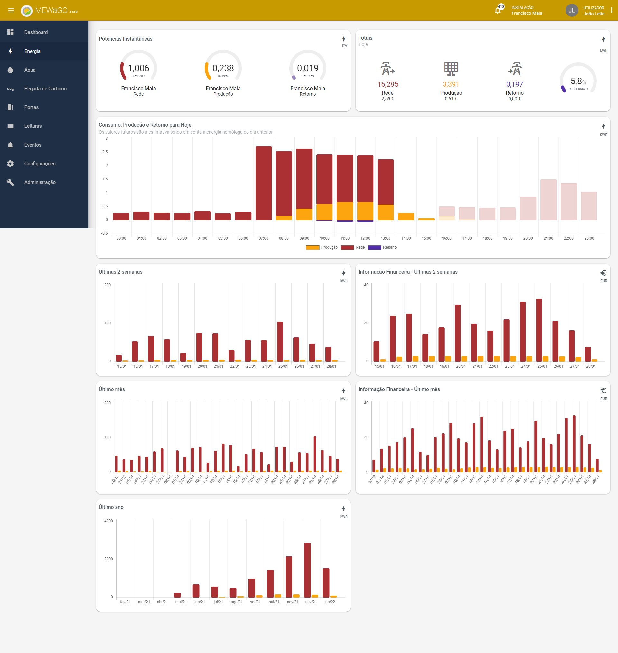The height and width of the screenshot is (653, 618).
Task: Toggle Rede series in chart legend
Action: (x=352, y=247)
